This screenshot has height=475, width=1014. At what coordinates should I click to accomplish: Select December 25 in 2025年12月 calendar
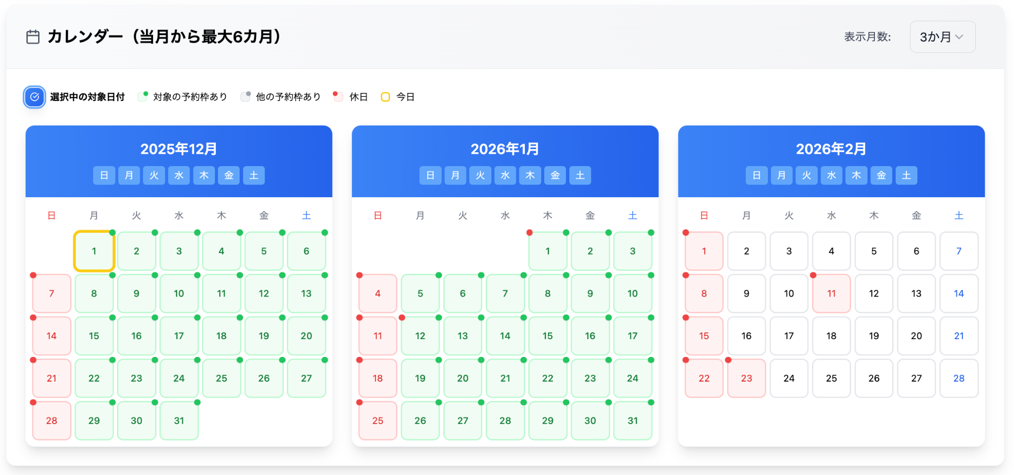point(221,379)
